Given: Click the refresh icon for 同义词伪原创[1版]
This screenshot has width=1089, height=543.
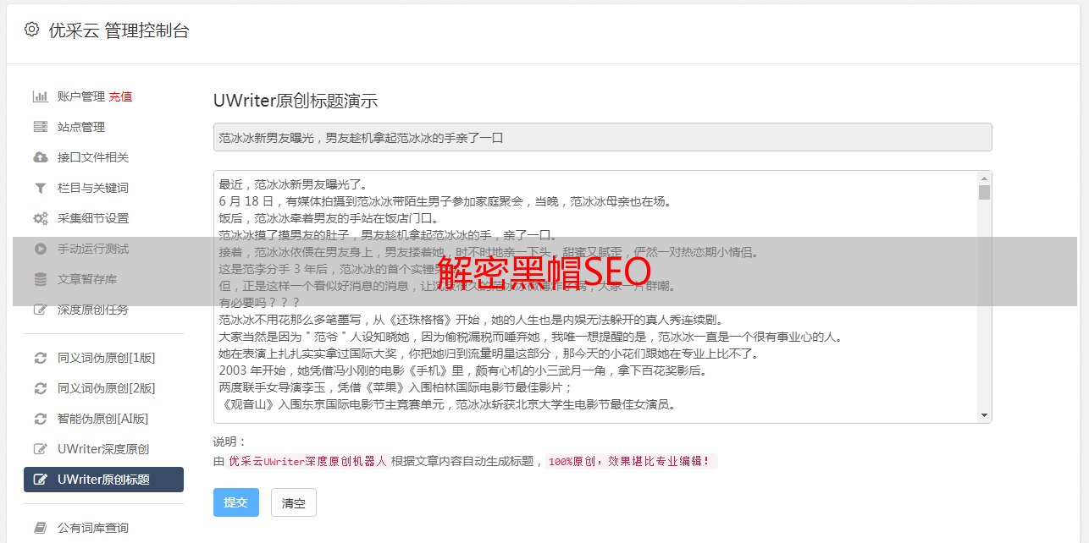Looking at the screenshot, I should 40,358.
